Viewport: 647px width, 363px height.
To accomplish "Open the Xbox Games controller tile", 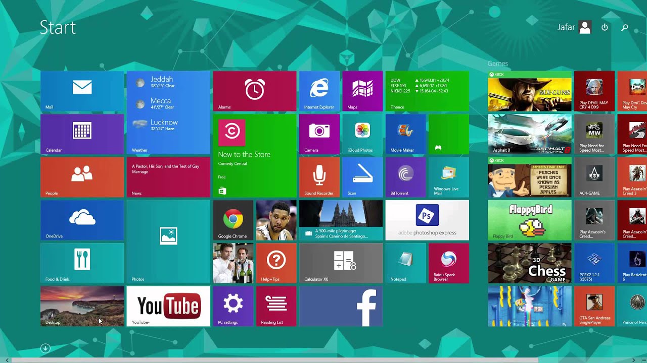I will click(x=449, y=134).
